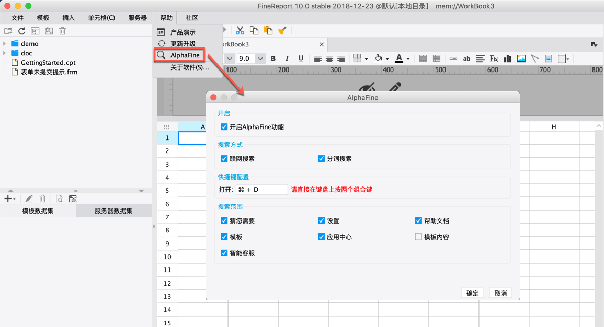Image resolution: width=604 pixels, height=327 pixels.
Task: Close the WorkBook3 tab
Action: (321, 44)
